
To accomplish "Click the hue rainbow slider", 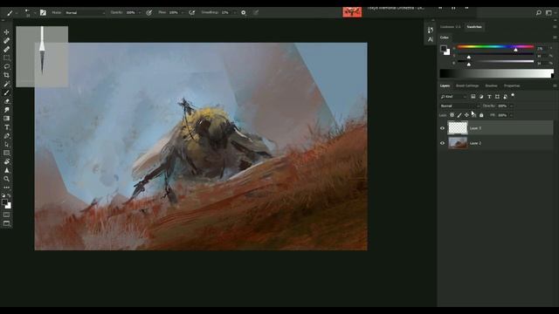I will click(x=495, y=46).
